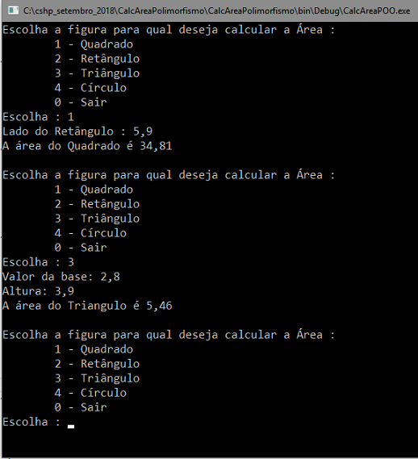Click the result 'A área do Triangulo é 5,46'
418x459 pixels.
pos(87,306)
